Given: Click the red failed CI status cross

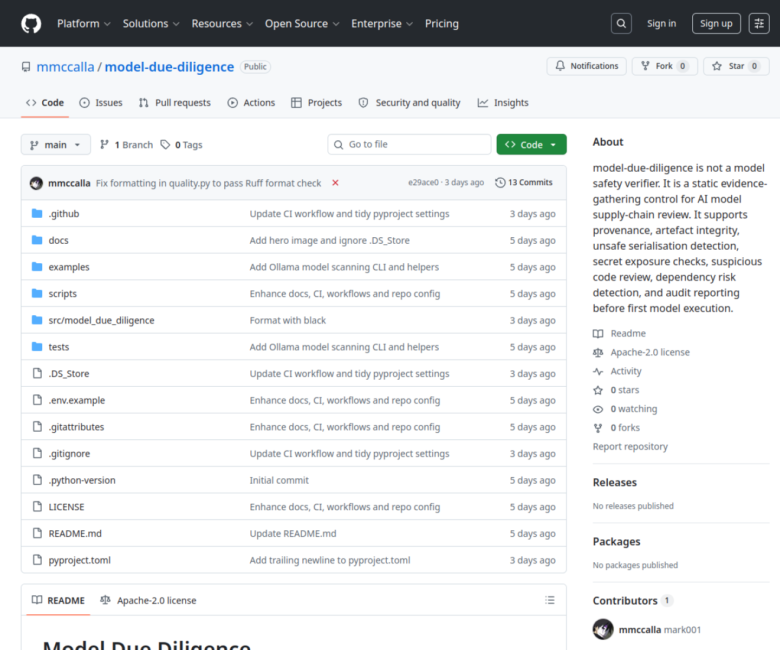Looking at the screenshot, I should 335,183.
